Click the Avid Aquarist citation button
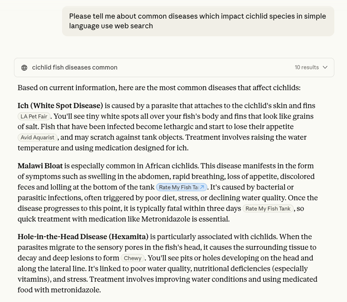The width and height of the screenshot is (347, 302). pos(37,137)
